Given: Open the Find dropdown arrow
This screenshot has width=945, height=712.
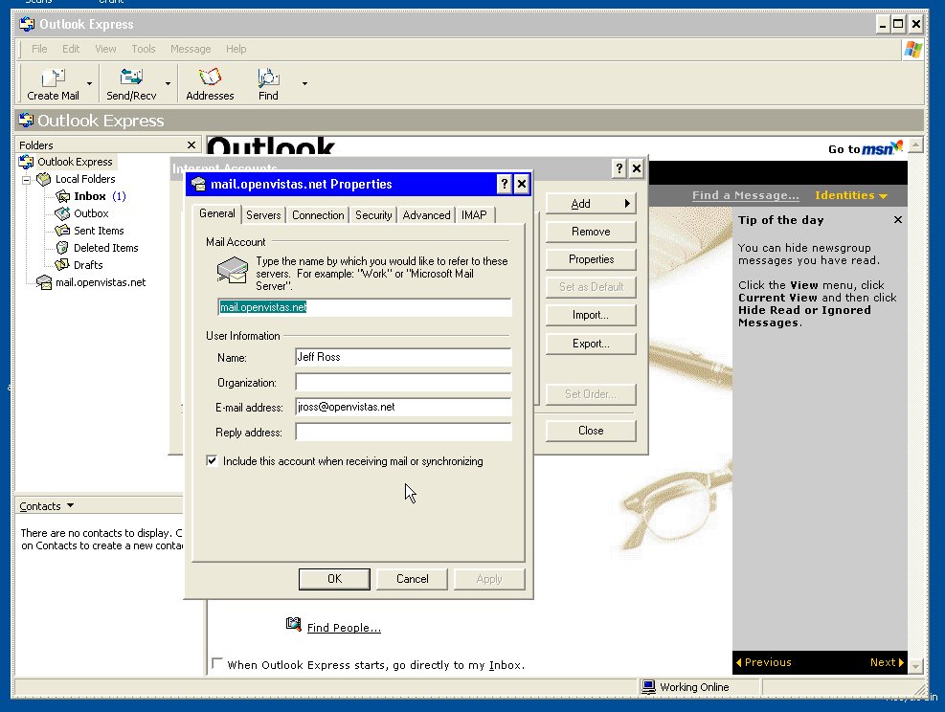Looking at the screenshot, I should click(305, 83).
